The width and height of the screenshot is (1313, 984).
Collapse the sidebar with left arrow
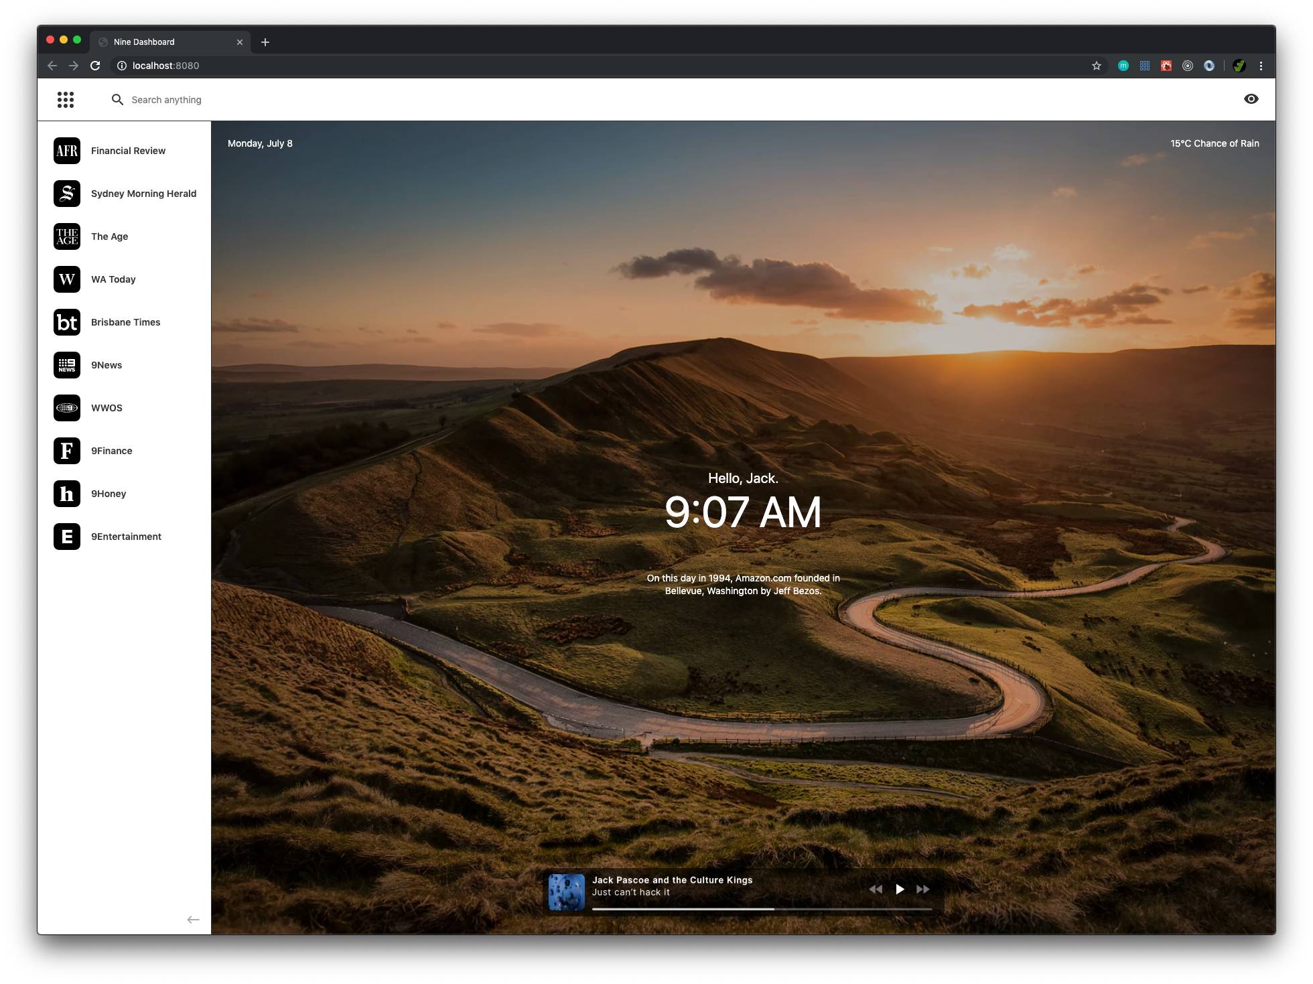(193, 920)
